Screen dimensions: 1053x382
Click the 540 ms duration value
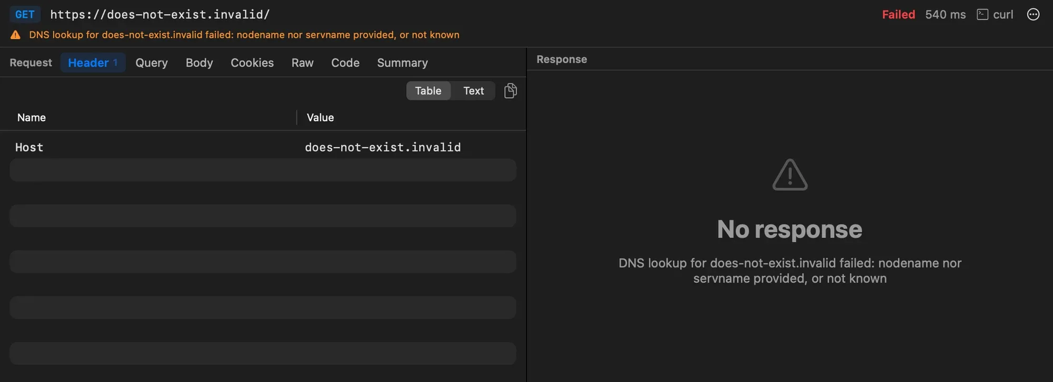point(946,15)
